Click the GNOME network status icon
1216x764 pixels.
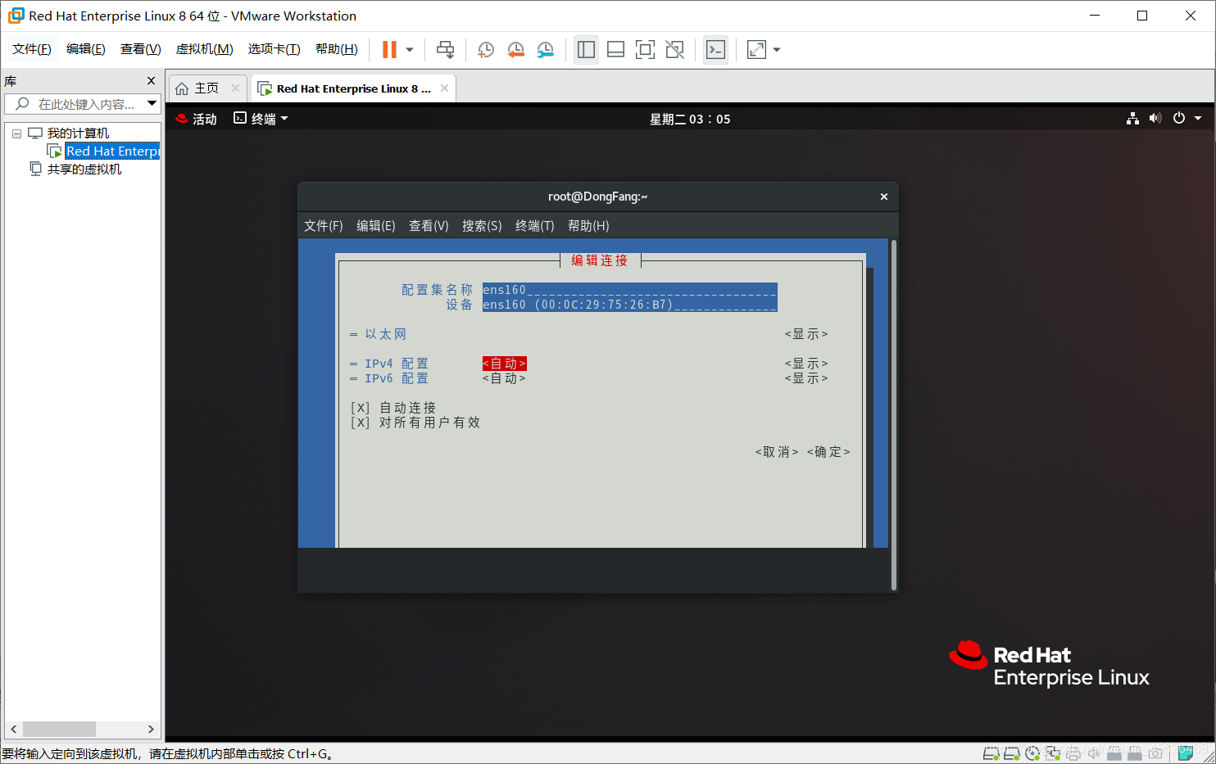pyautogui.click(x=1132, y=119)
